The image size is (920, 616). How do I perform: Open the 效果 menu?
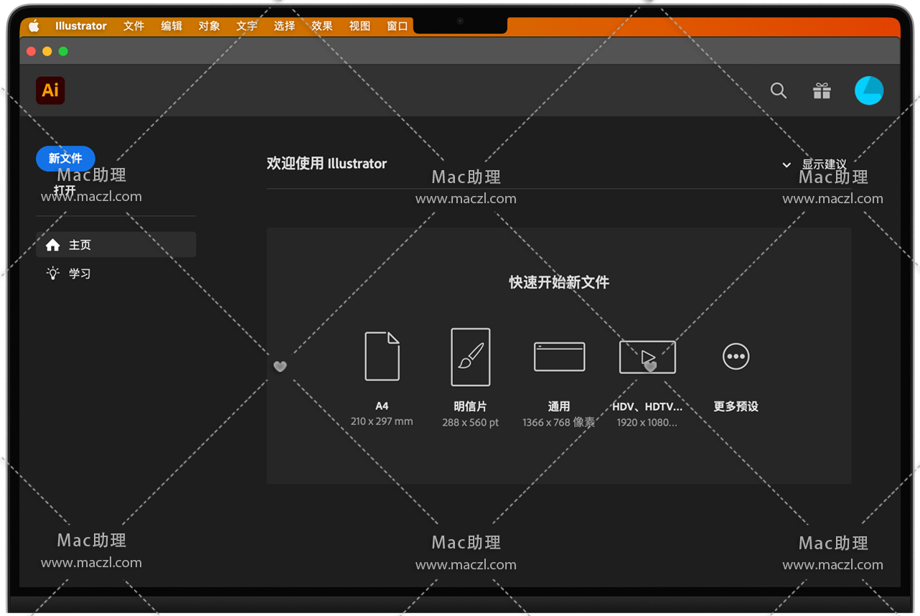click(321, 26)
